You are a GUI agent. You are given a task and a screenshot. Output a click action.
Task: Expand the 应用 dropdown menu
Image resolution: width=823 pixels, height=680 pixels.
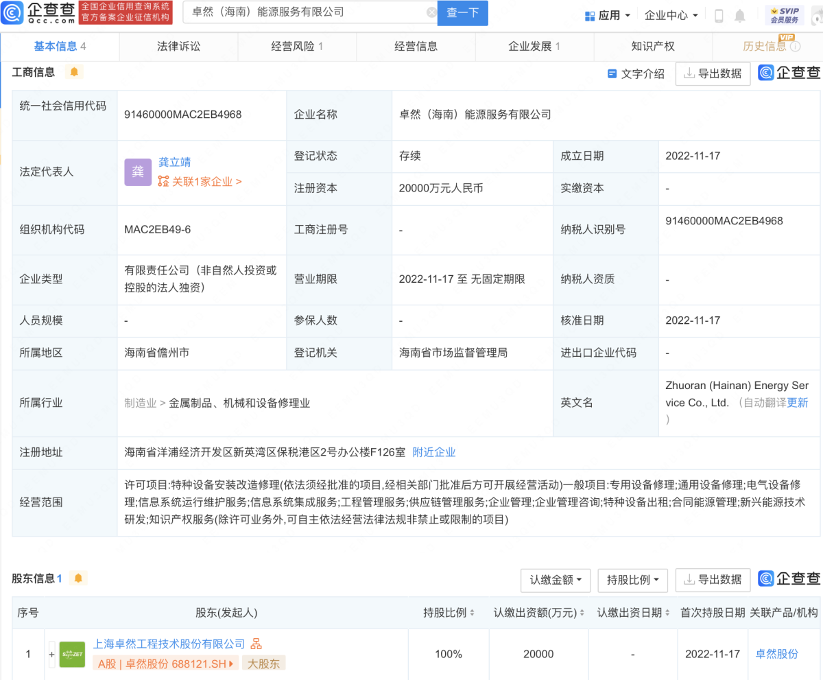pyautogui.click(x=607, y=15)
